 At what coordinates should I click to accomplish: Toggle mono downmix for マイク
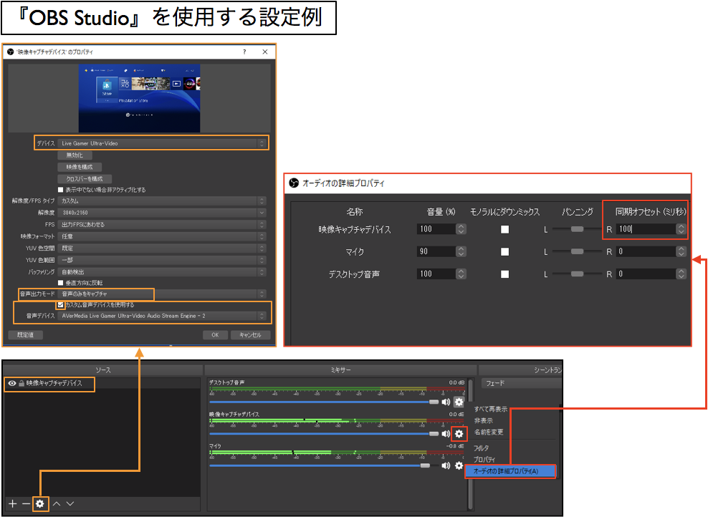point(504,252)
